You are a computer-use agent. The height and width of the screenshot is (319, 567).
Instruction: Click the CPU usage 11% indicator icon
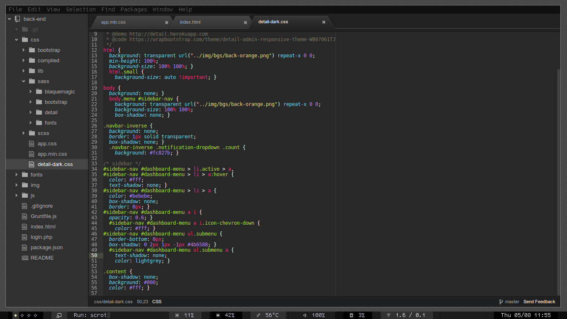click(177, 315)
